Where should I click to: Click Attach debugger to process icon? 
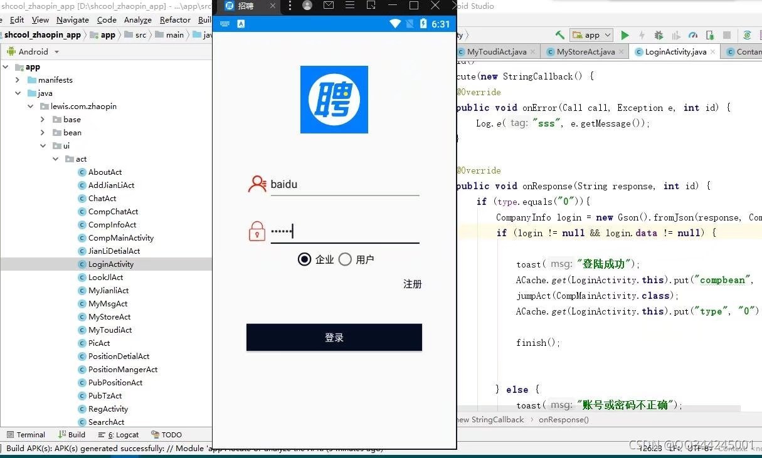click(x=710, y=35)
